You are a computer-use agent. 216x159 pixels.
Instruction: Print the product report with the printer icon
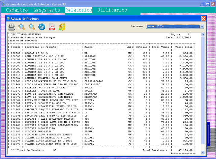tap(11, 27)
